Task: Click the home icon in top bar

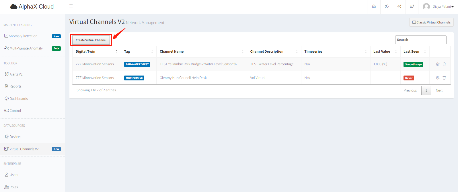Action: click(374, 7)
